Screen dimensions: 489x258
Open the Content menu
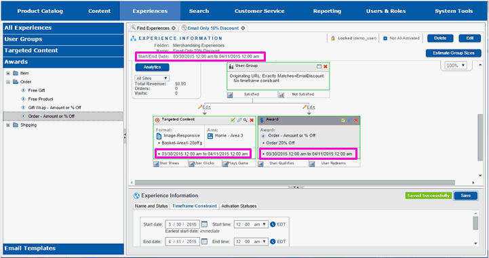99,11
